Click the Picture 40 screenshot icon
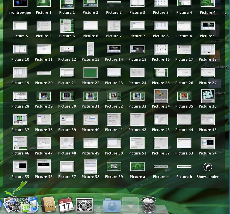Viewport: 230px width, 214px height. click(91, 120)
